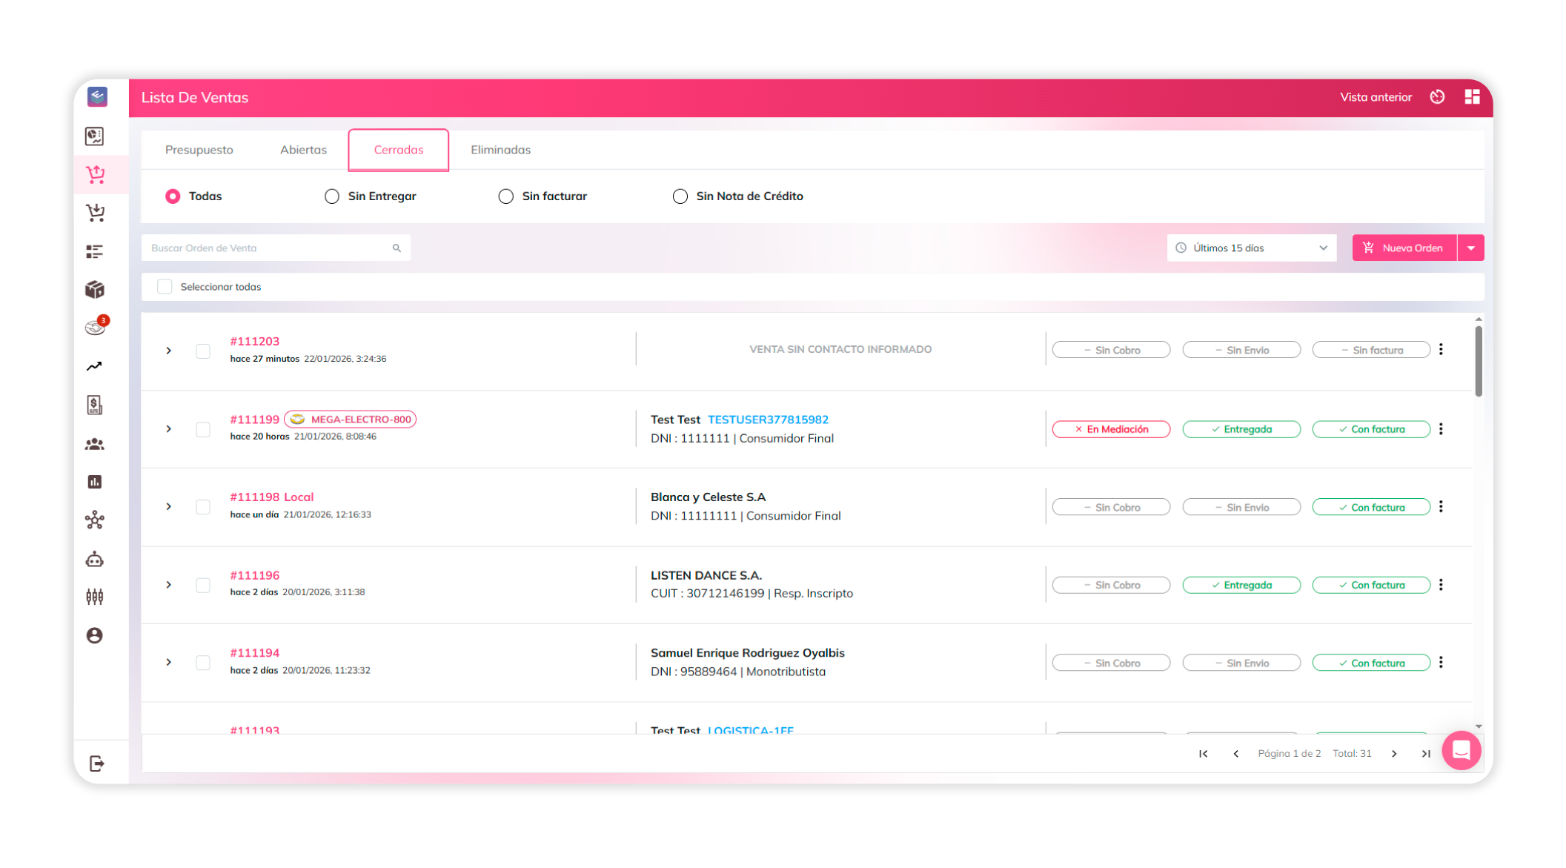Click the Nueva Orden button
This screenshot has width=1566, height=868.
tap(1404, 248)
